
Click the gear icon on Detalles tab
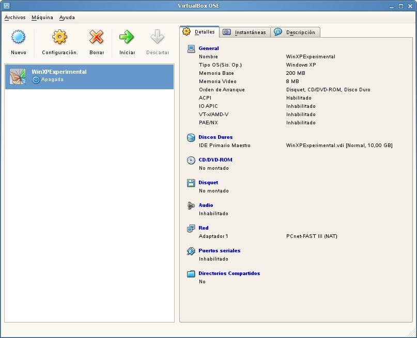[187, 31]
